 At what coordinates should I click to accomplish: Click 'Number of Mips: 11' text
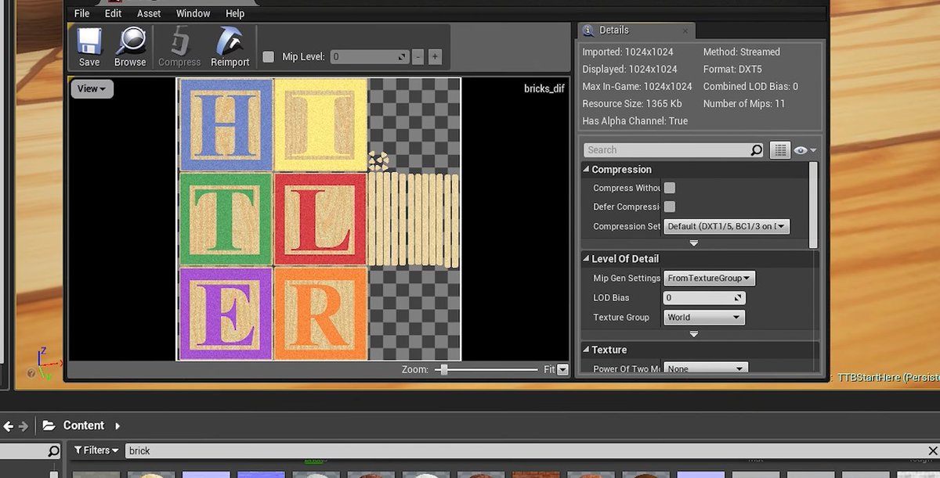tap(744, 104)
